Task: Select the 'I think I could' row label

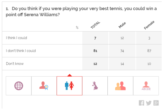Action: (17, 38)
